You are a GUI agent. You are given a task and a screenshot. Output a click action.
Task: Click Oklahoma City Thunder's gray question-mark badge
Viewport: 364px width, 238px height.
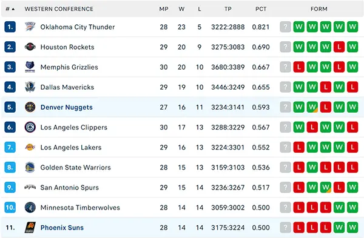tap(285, 27)
